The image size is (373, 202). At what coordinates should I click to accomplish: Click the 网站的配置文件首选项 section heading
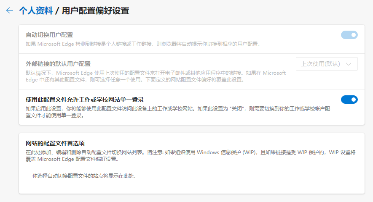(55, 143)
